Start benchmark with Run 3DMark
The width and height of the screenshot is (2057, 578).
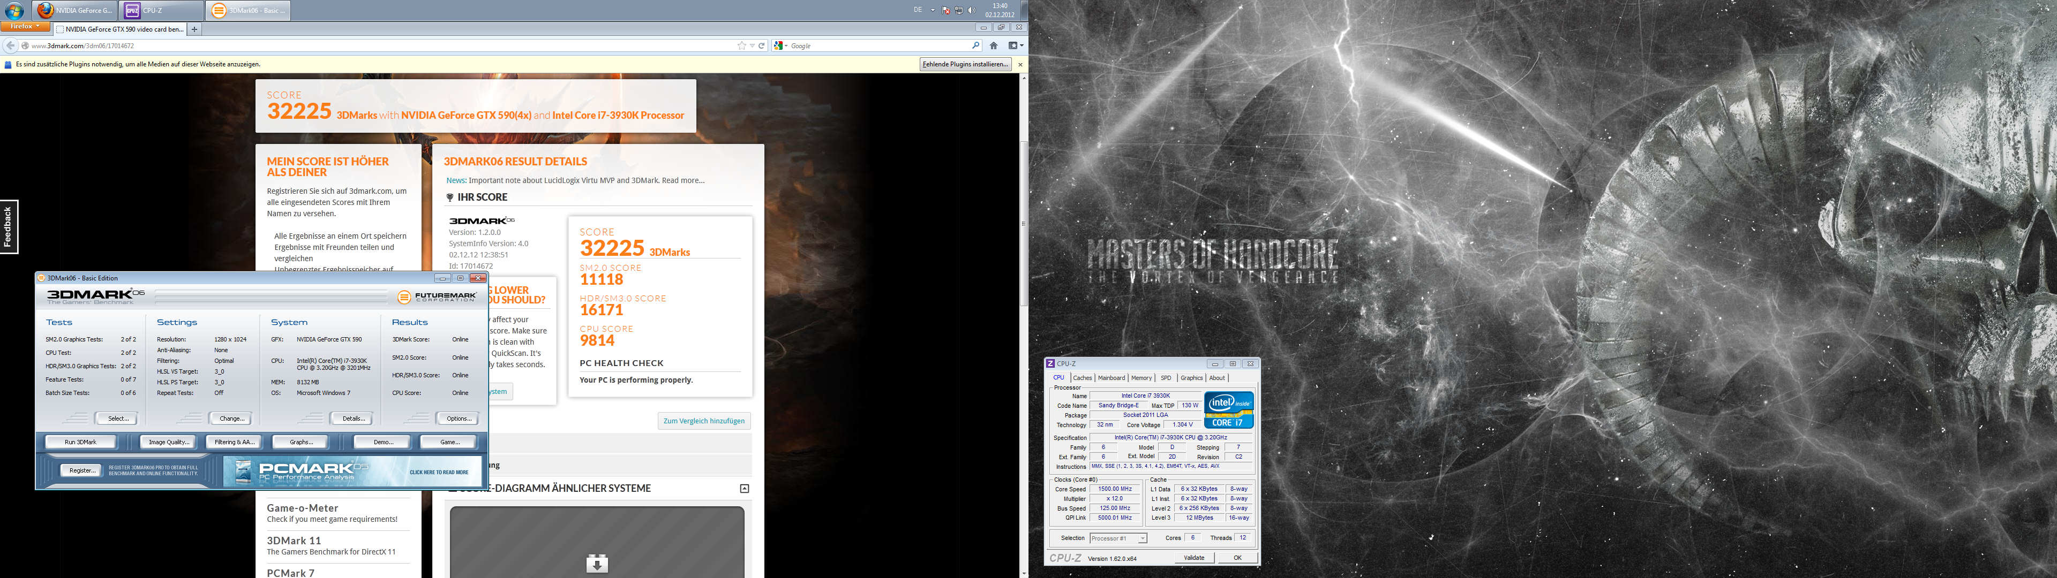[81, 442]
